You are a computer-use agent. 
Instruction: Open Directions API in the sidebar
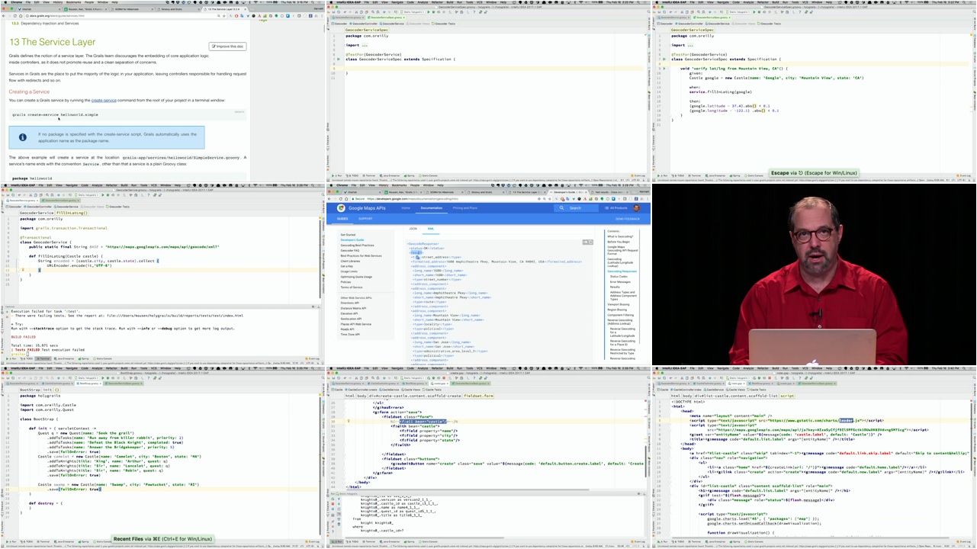coord(349,303)
